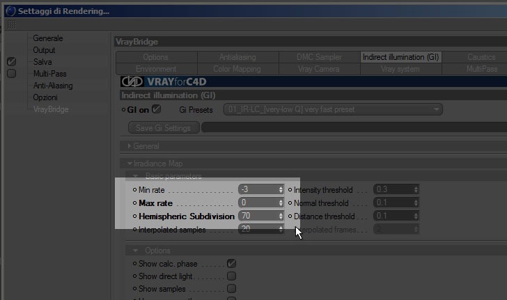507x300 pixels.
Task: Select Generale in the settings list
Action: pos(48,38)
